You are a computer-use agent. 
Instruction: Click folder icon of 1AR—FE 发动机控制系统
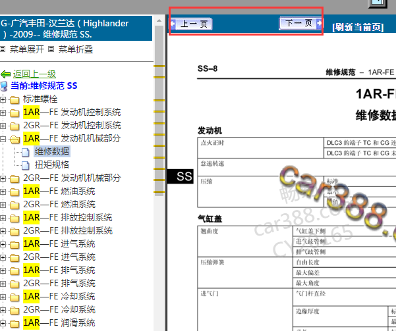14,113
